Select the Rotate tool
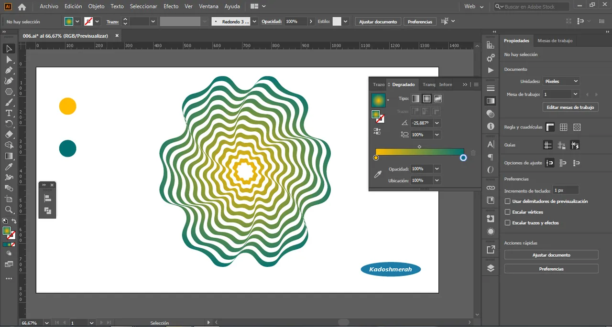 [x=9, y=124]
